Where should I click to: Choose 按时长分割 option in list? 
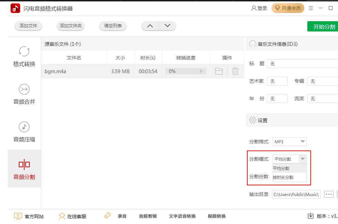[x=290, y=177]
